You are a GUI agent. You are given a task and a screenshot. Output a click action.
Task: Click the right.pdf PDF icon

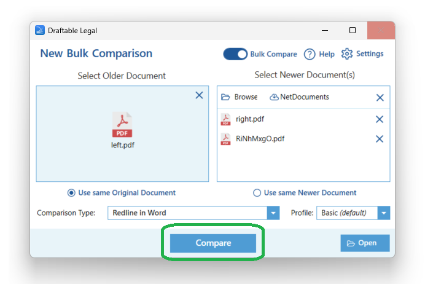(x=225, y=119)
